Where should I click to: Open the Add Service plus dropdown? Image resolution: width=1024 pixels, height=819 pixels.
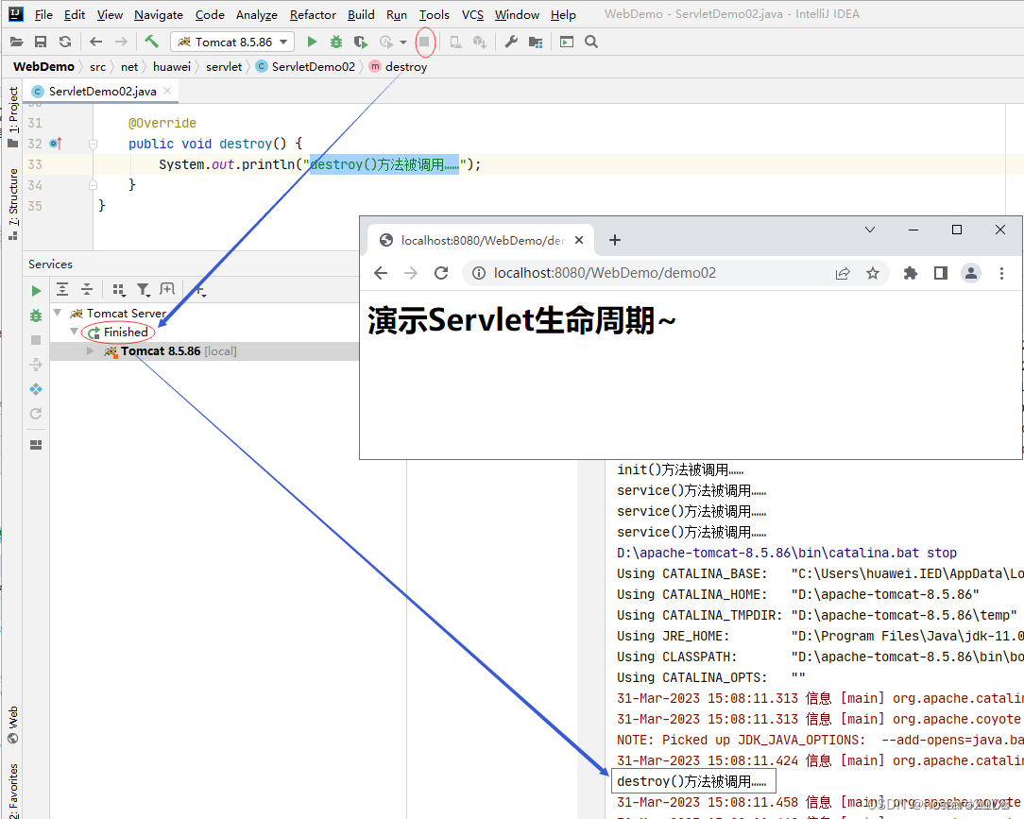[x=200, y=289]
